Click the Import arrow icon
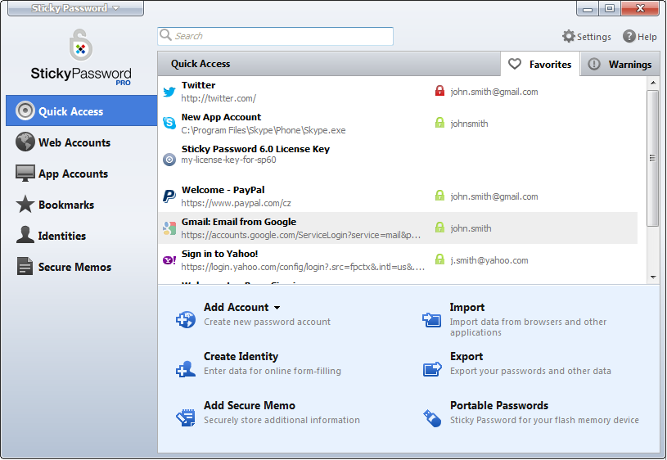Image resolution: width=667 pixels, height=460 pixels. pyautogui.click(x=432, y=319)
